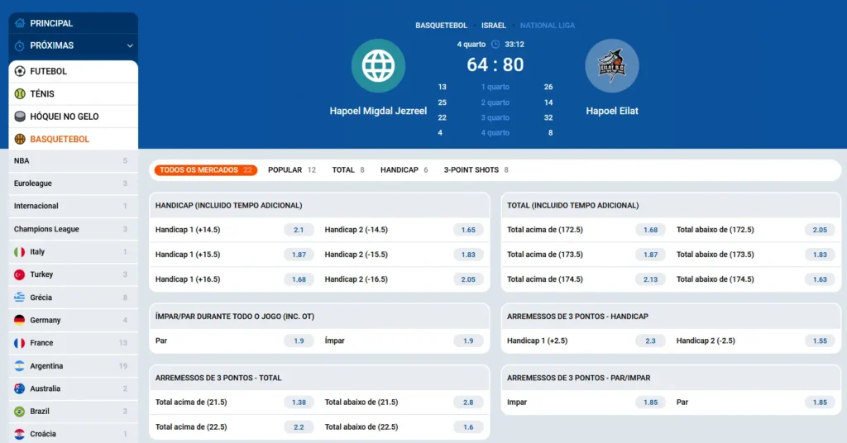The image size is (847, 443).
Task: Click the Greece flag icon
Action: 20,298
